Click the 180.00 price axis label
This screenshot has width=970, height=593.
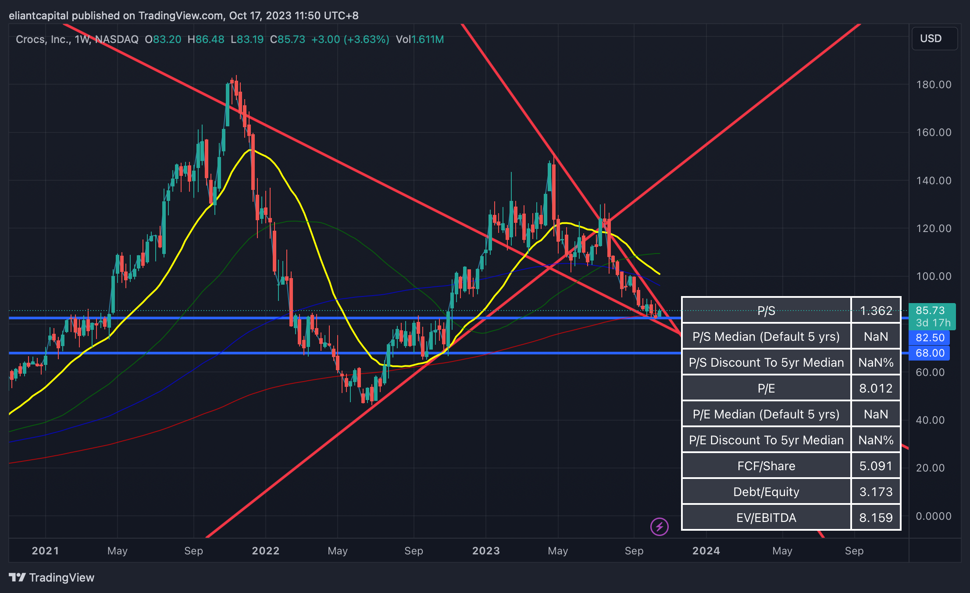pos(934,85)
